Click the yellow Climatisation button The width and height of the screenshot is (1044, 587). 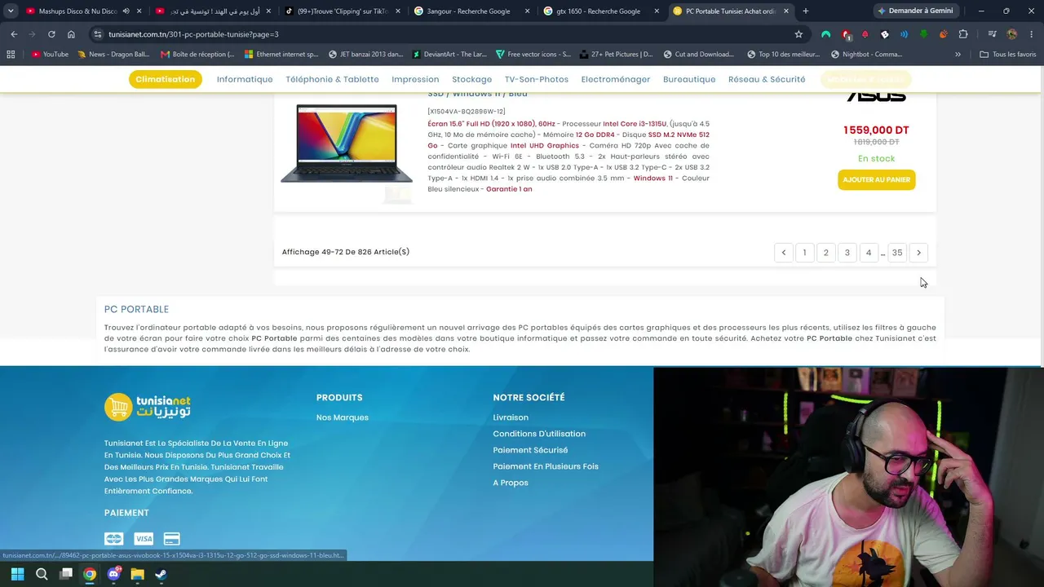[166, 79]
